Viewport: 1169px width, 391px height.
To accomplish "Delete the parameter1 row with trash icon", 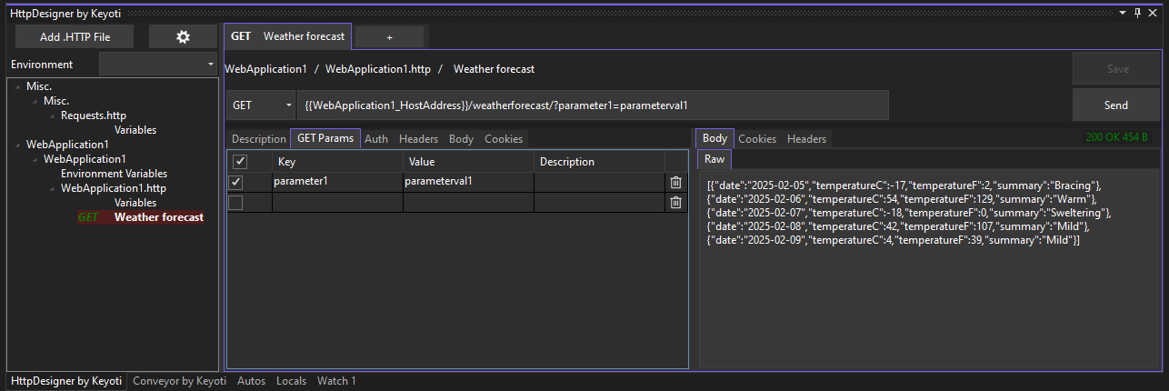I will point(675,182).
